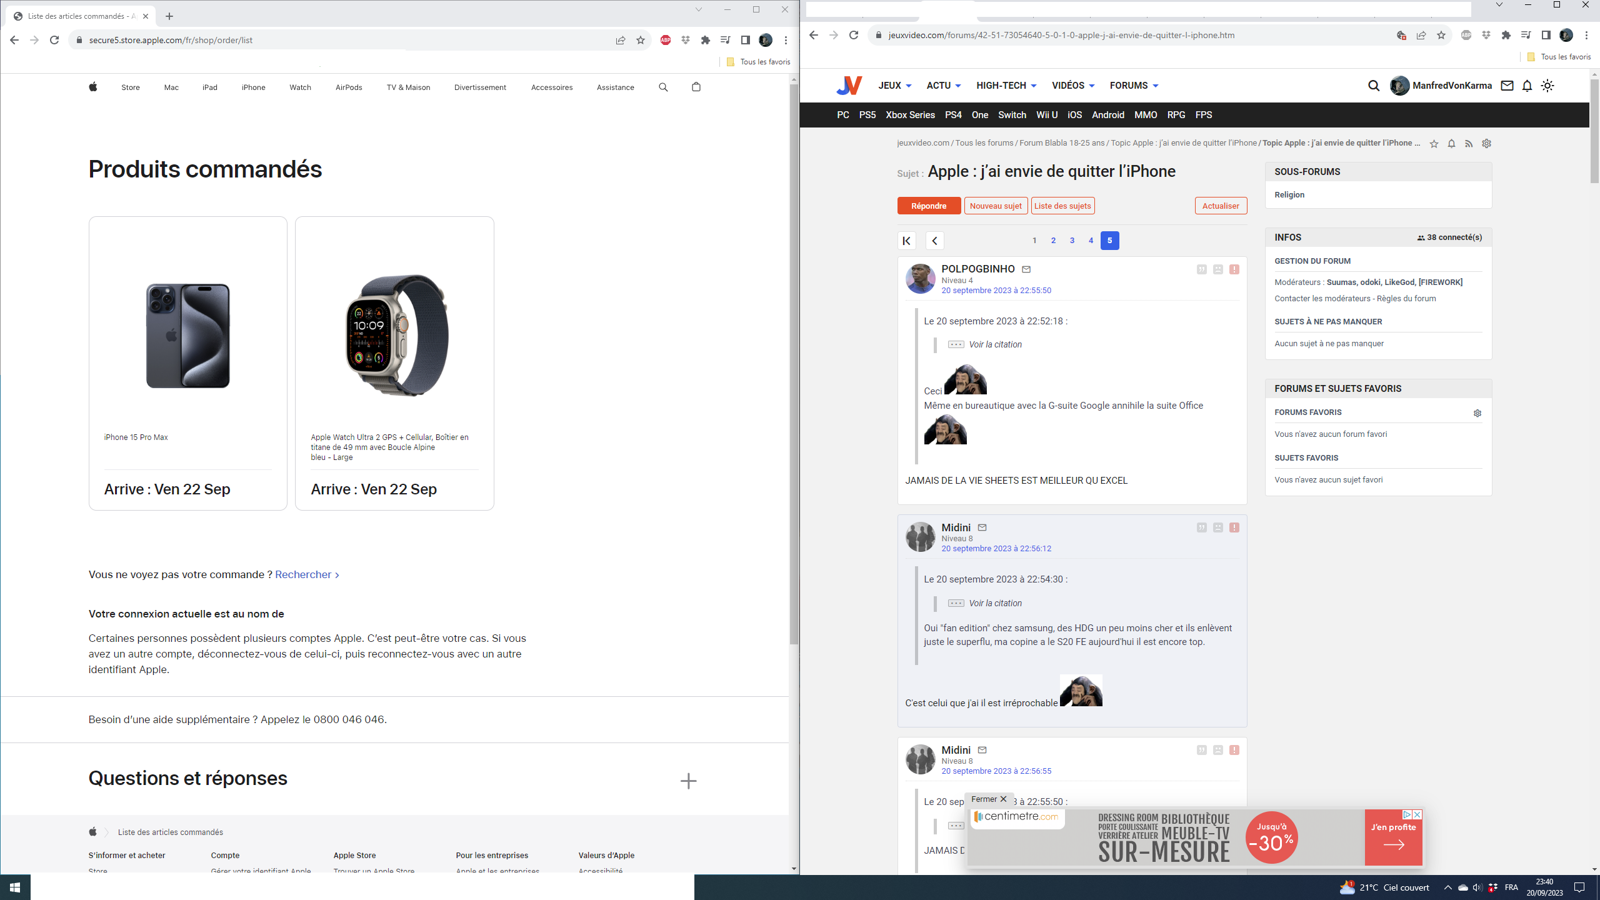This screenshot has height=900, width=1600.
Task: Open private messages envelope in jeuxvideo header
Action: click(1507, 86)
